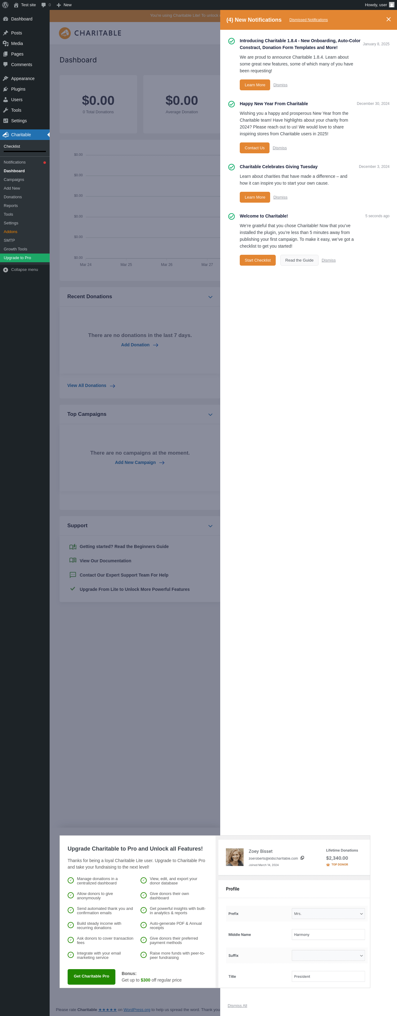Open Campaigns in the Charitable submenu
This screenshot has width=397, height=1016.
14,179
